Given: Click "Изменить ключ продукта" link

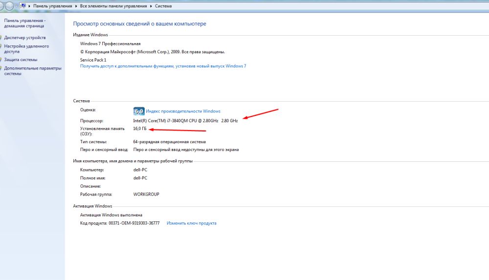Looking at the screenshot, I should pos(192,223).
